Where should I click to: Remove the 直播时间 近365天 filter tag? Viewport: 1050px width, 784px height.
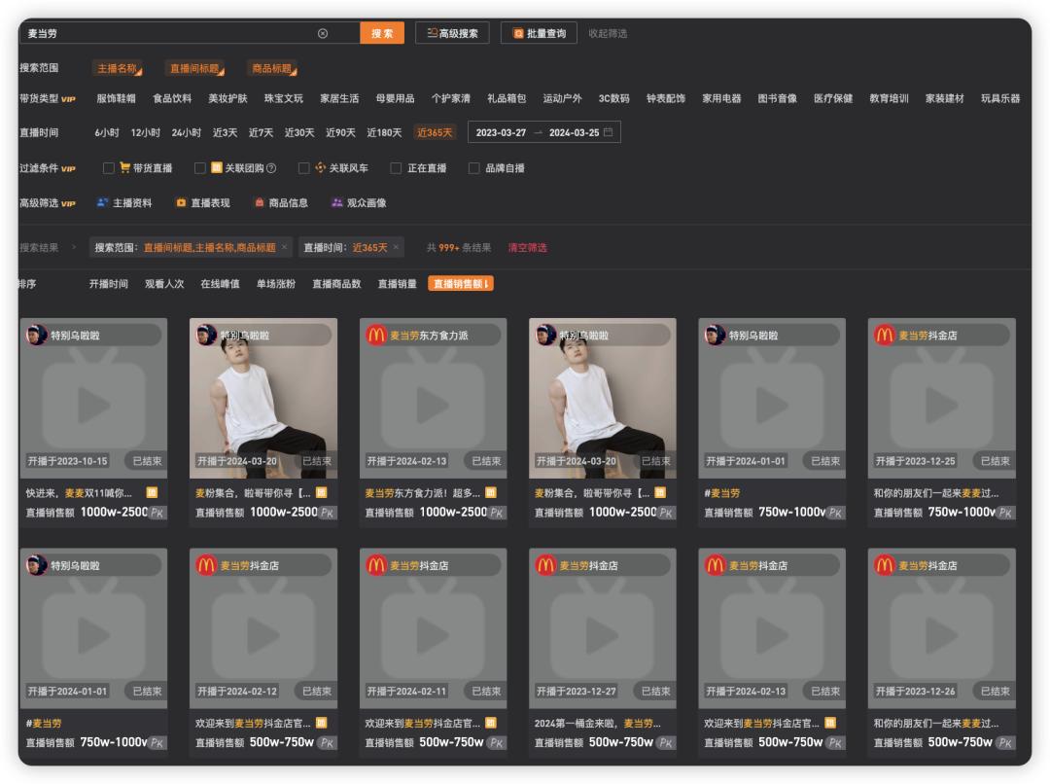tap(396, 247)
